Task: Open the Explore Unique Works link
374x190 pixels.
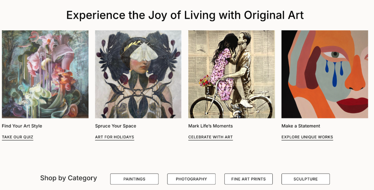Action: tap(307, 137)
